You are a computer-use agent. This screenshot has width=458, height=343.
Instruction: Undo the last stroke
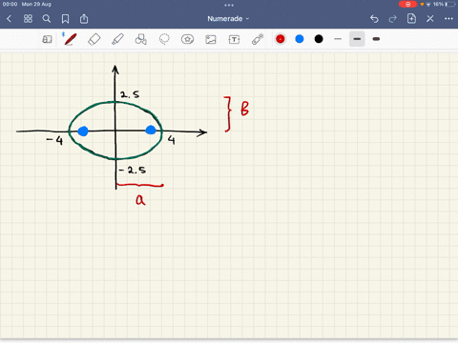point(374,19)
